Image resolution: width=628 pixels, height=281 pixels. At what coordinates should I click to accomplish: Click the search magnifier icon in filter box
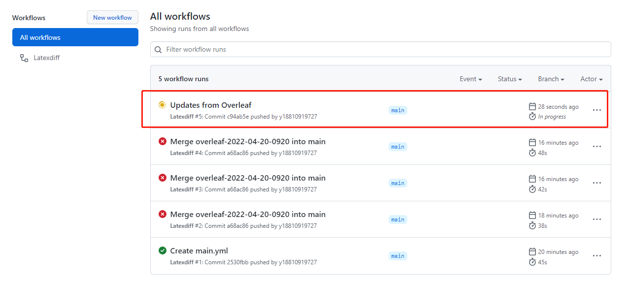(x=158, y=50)
